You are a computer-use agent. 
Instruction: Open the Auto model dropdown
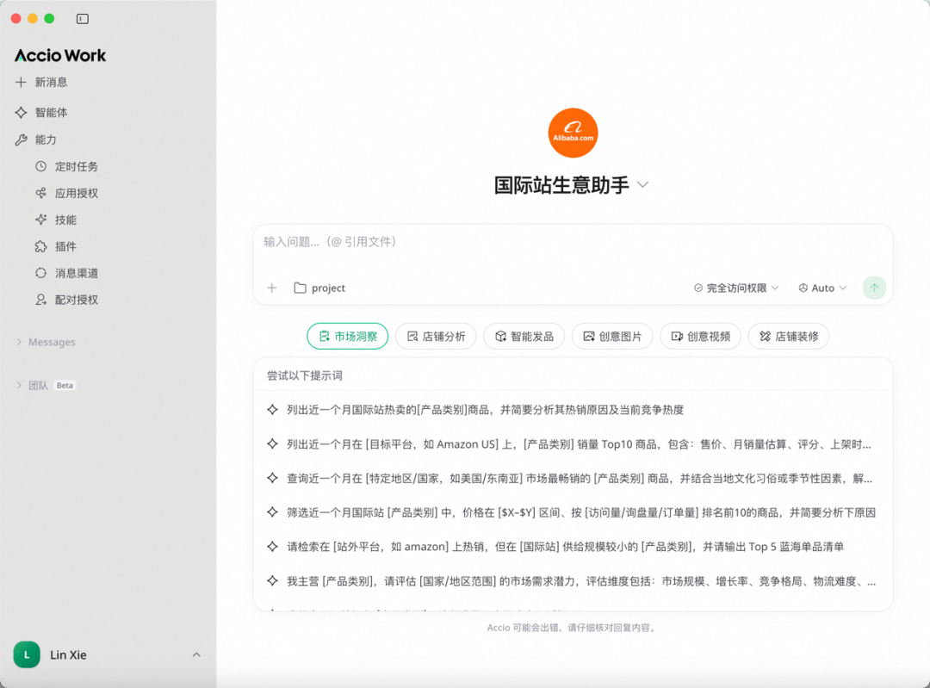coord(821,288)
